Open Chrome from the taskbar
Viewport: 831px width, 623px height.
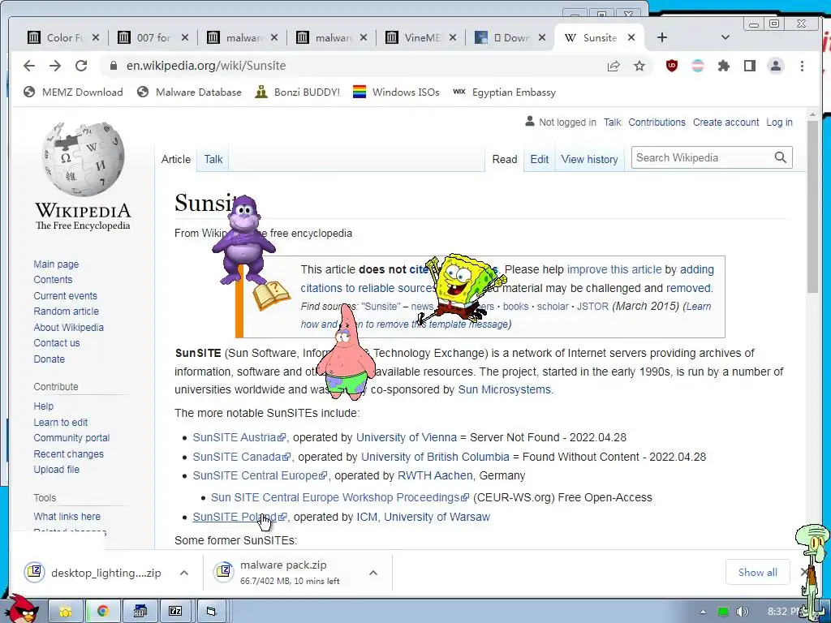103,612
